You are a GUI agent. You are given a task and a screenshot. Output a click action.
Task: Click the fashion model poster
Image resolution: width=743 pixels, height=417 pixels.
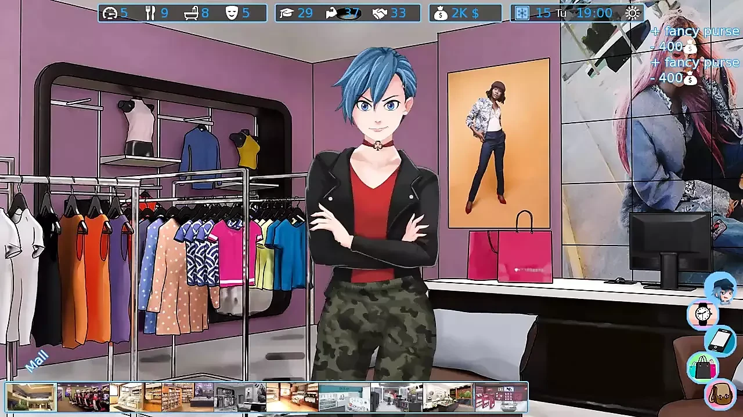click(x=499, y=143)
